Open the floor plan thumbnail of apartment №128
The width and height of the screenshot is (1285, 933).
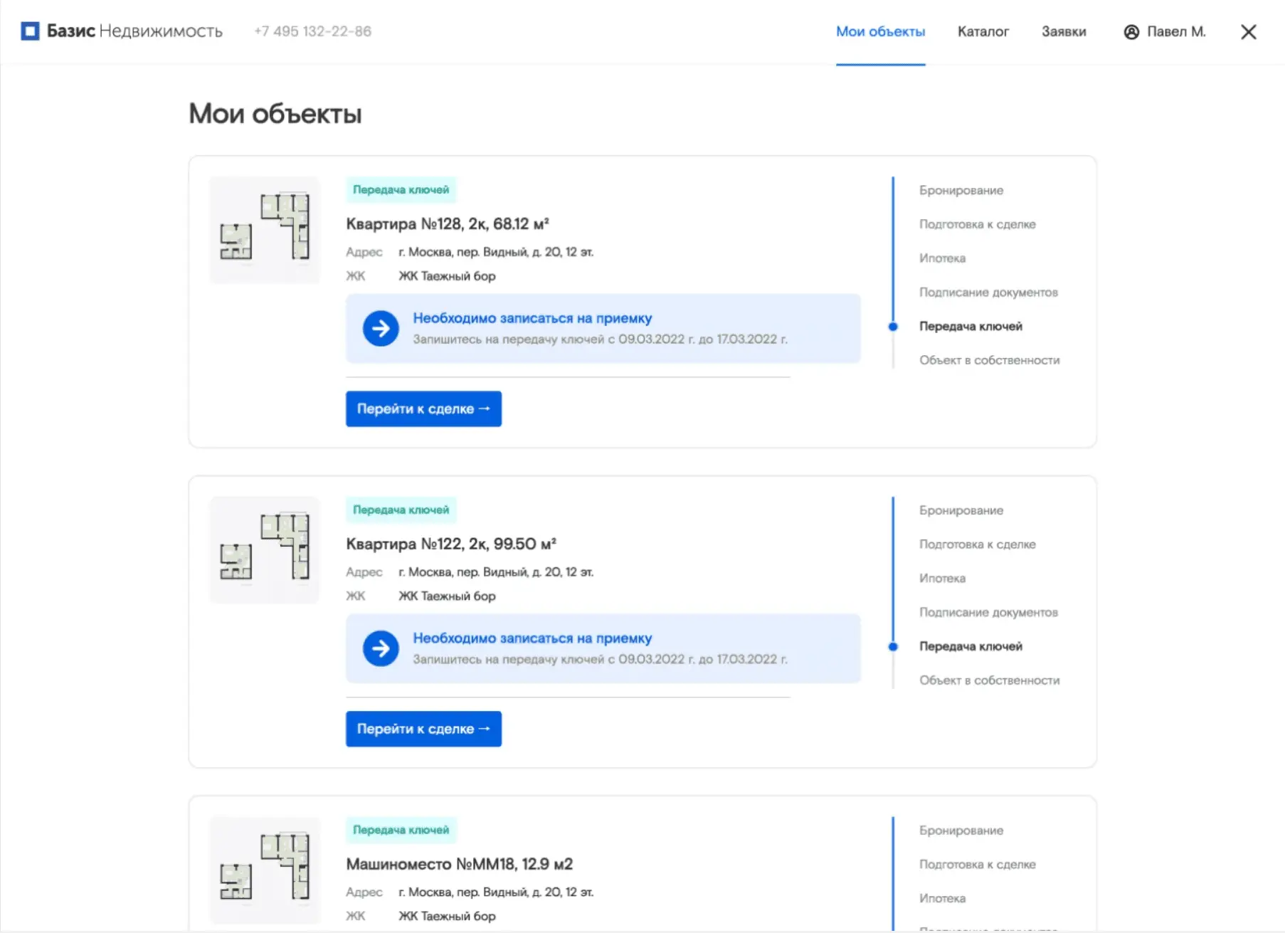coord(265,230)
